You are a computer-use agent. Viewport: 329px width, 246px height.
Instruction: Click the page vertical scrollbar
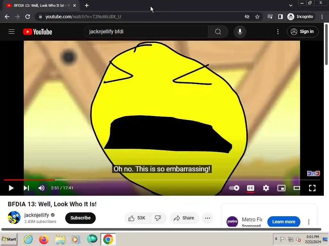pos(326,45)
